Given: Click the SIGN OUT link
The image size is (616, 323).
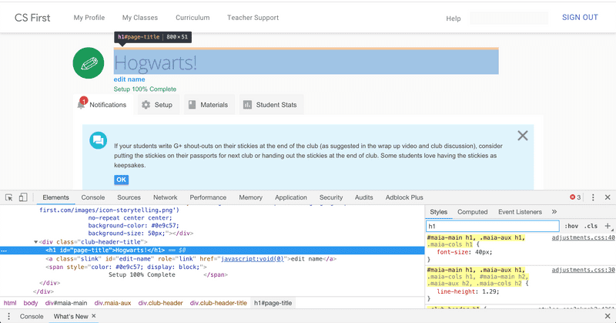Looking at the screenshot, I should [579, 18].
